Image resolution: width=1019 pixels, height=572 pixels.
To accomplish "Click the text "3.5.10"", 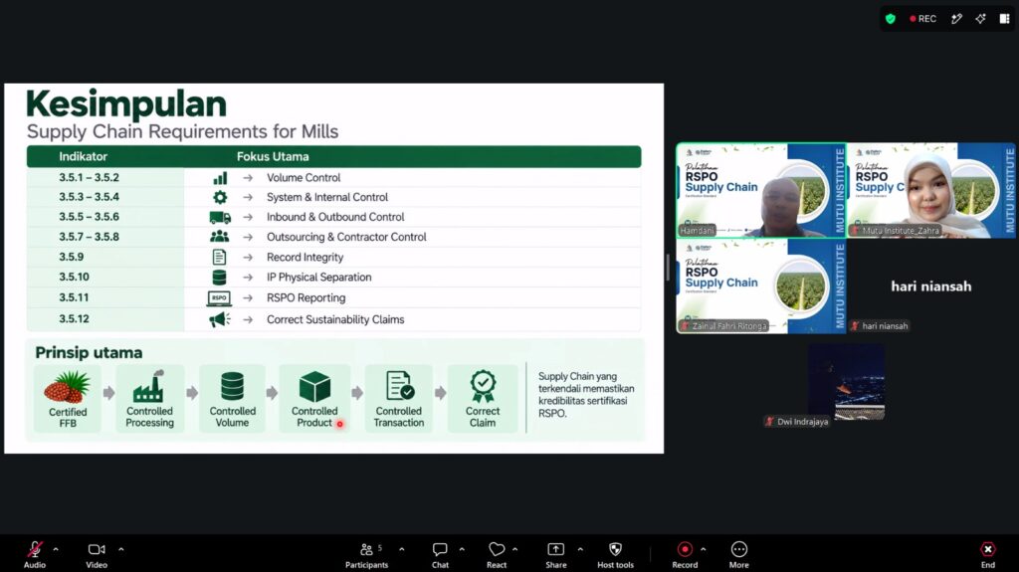I will pos(74,277).
